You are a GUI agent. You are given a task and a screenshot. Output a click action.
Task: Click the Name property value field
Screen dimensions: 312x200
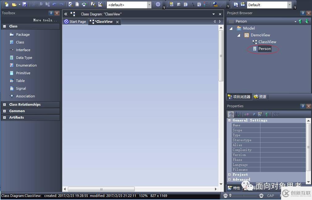[x=283, y=125]
